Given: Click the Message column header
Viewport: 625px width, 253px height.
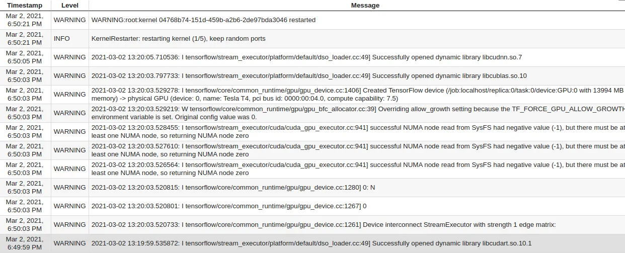Looking at the screenshot, I should 365,6.
